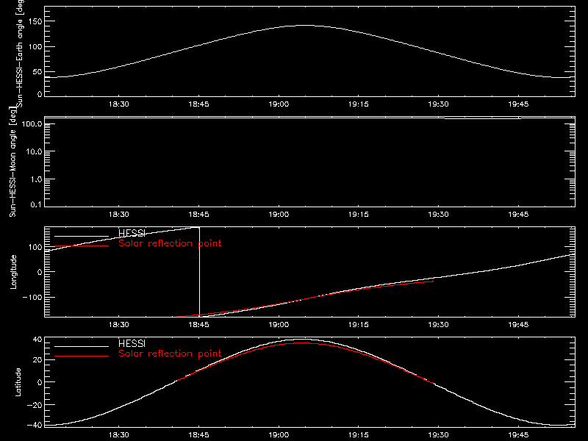Select the 150 tick label on Earth angle plot
Image resolution: width=588 pixels, height=441 pixels.
(35, 21)
